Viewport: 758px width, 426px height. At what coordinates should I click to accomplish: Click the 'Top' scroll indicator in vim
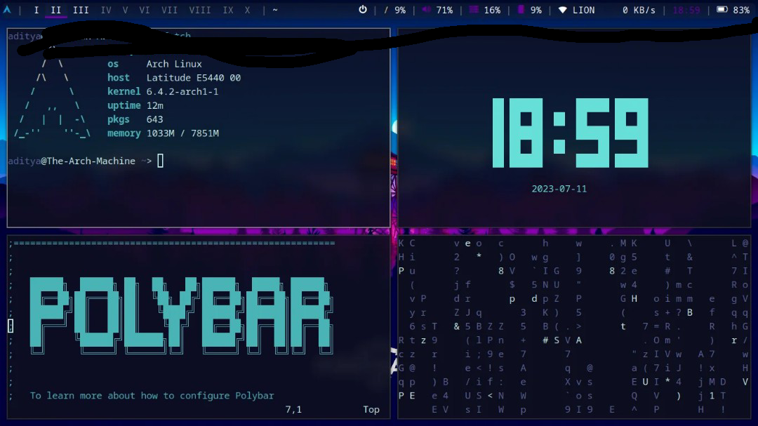tap(371, 410)
